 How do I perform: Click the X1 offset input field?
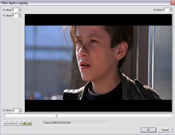(15, 10)
